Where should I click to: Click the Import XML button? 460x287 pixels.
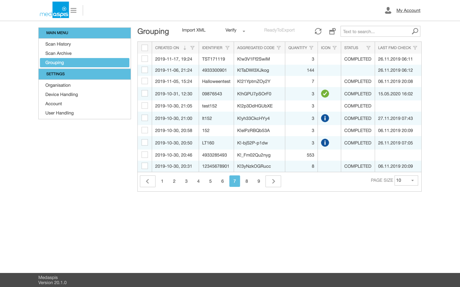194,30
